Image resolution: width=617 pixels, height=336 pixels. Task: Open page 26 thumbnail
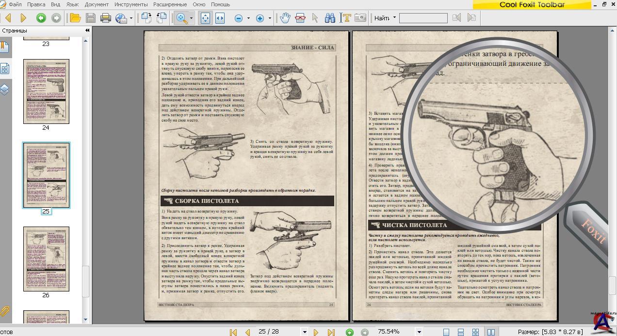[x=46, y=259]
